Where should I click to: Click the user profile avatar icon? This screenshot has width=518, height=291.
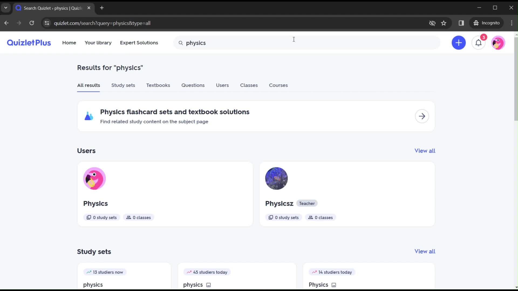pos(498,43)
